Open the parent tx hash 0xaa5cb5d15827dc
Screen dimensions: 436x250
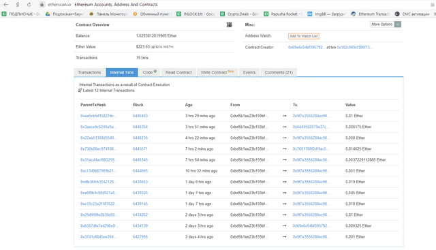click(98, 116)
